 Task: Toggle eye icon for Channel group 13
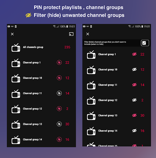point(134,115)
